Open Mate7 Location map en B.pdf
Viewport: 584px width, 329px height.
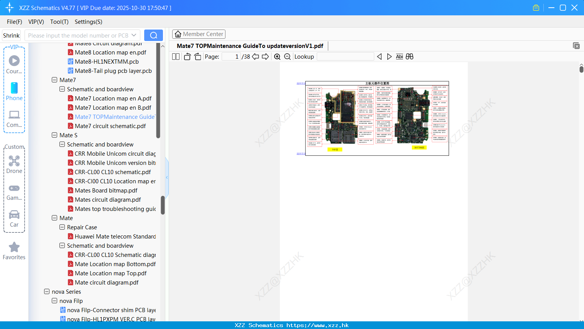coord(113,107)
